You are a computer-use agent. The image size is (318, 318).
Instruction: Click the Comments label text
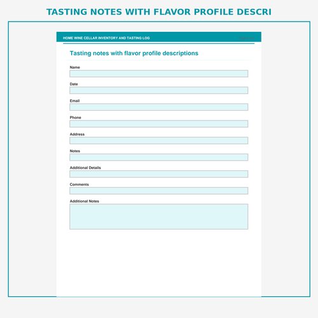click(79, 184)
